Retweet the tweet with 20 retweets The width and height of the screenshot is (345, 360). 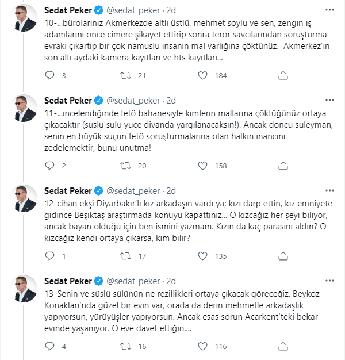[125, 166]
